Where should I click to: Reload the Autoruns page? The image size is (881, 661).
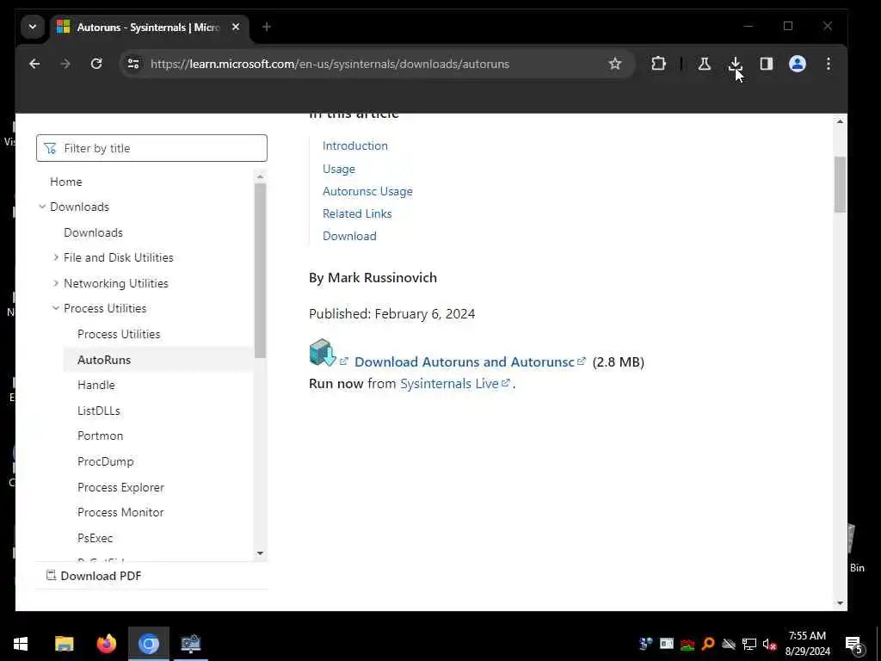96,64
